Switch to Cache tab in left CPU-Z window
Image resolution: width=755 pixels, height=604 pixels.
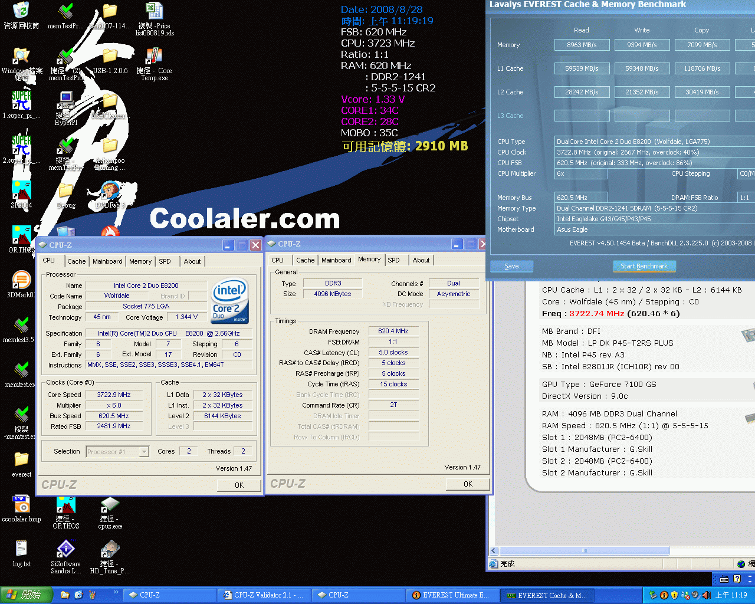click(x=76, y=261)
